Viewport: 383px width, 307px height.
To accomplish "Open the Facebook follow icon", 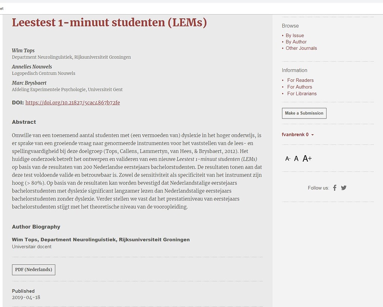I will coord(335,188).
